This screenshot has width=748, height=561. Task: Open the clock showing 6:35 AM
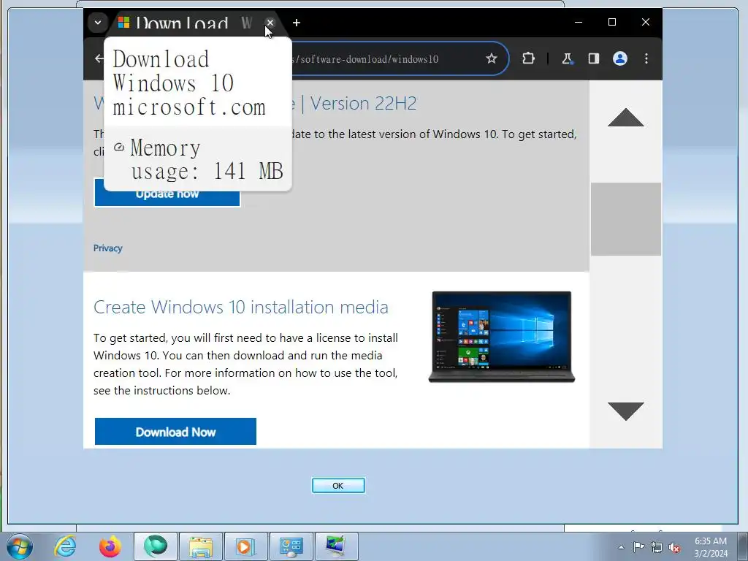coord(711,547)
